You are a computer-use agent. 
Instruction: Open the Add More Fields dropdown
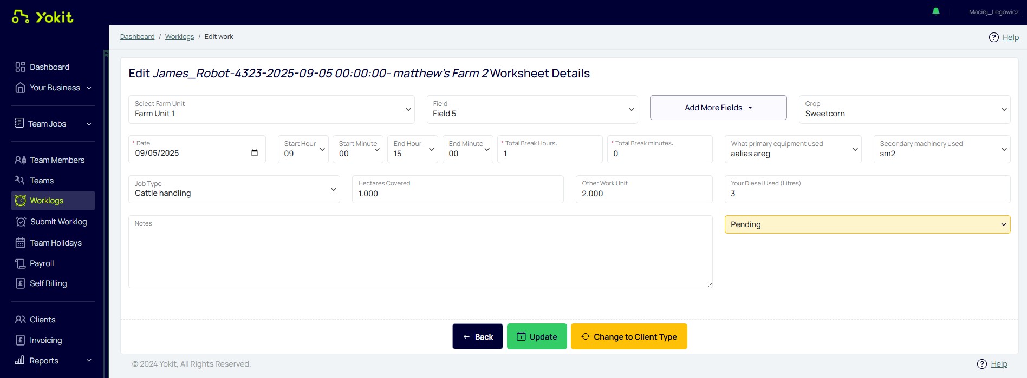pyautogui.click(x=718, y=108)
